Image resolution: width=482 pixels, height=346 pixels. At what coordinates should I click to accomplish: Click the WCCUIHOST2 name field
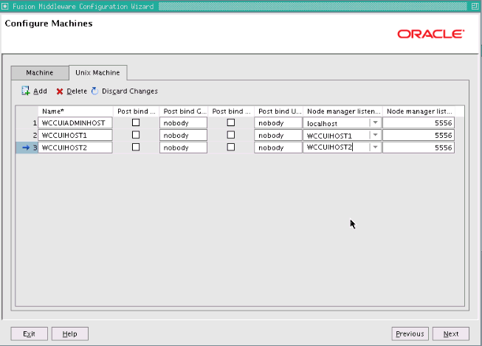(75, 148)
